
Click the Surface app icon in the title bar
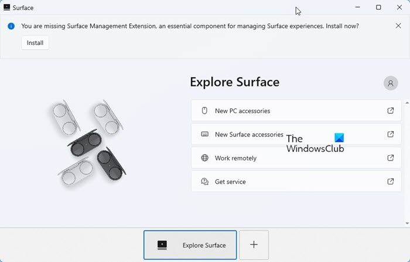pyautogui.click(x=7, y=8)
